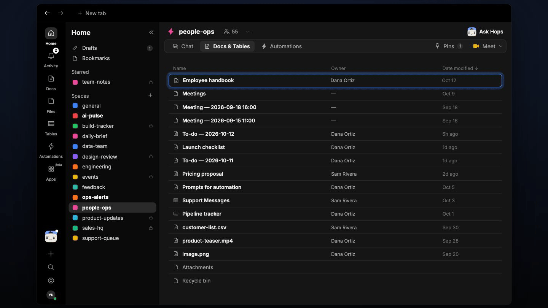Navigate back with the left arrow
The height and width of the screenshot is (308, 548).
[x=47, y=13]
